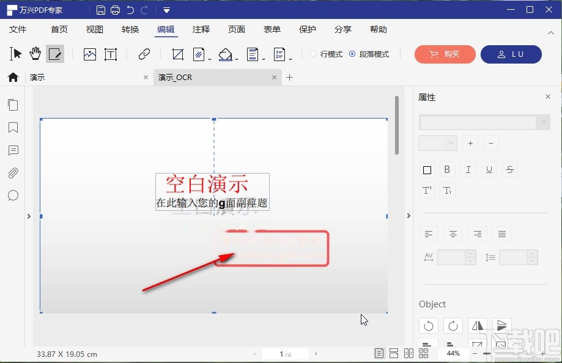Screen dimensions: 562x363
Task: Toggle bold formatting
Action: (447, 169)
